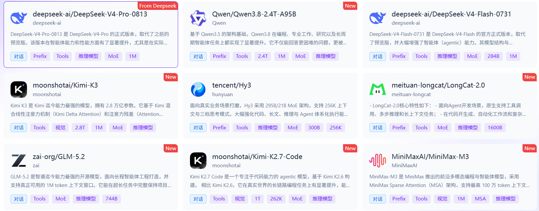Image resolution: width=539 pixels, height=211 pixels.
Task: Click the MiniMax-M3 waveform logo
Action: tap(378, 161)
